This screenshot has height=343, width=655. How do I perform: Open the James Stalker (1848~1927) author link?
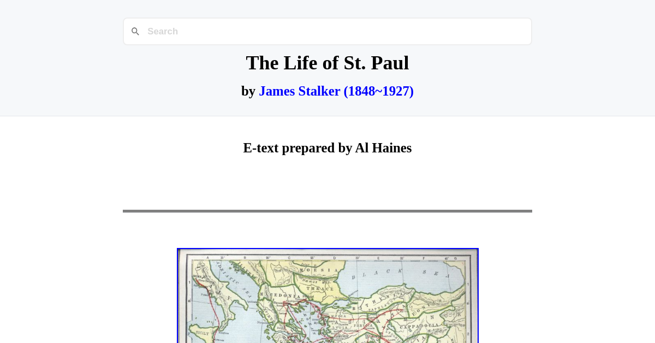pos(336,91)
